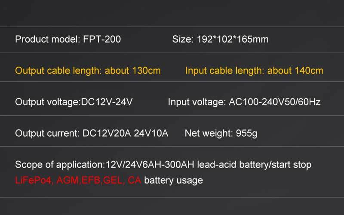Select the "about 130cm" value
Image resolution: width=344 pixels, height=215 pixels.
(x=132, y=71)
